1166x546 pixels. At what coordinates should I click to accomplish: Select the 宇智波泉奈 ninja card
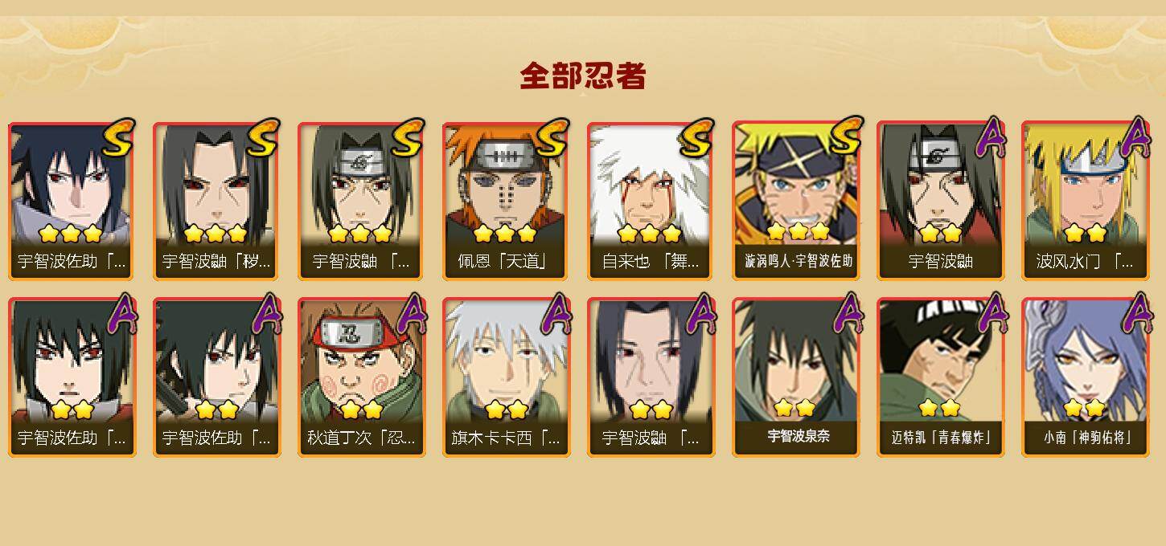click(795, 377)
